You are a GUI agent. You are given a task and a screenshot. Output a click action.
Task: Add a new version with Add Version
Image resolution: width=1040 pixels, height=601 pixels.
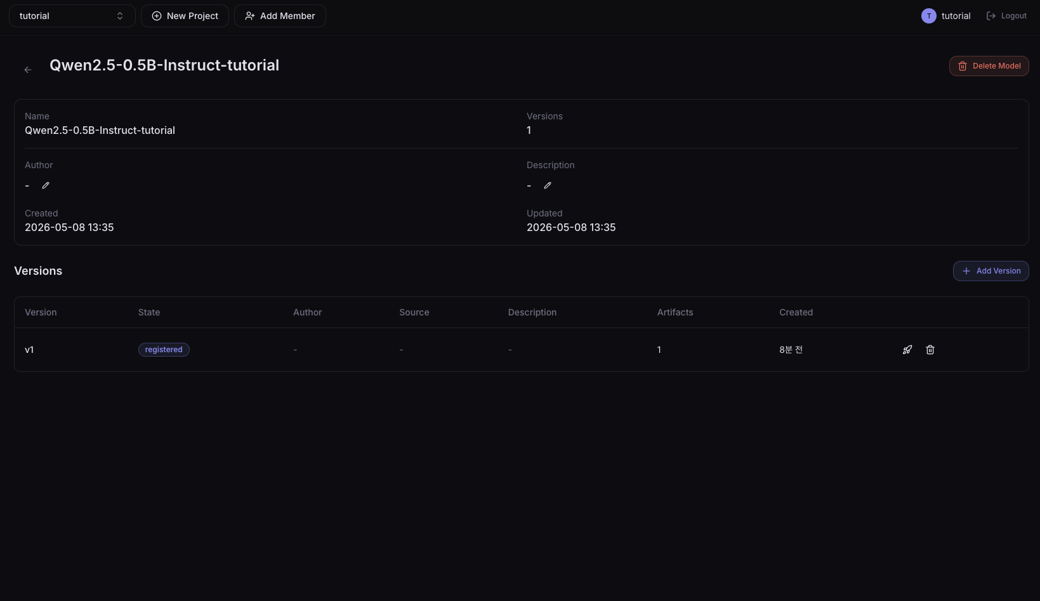tap(991, 271)
